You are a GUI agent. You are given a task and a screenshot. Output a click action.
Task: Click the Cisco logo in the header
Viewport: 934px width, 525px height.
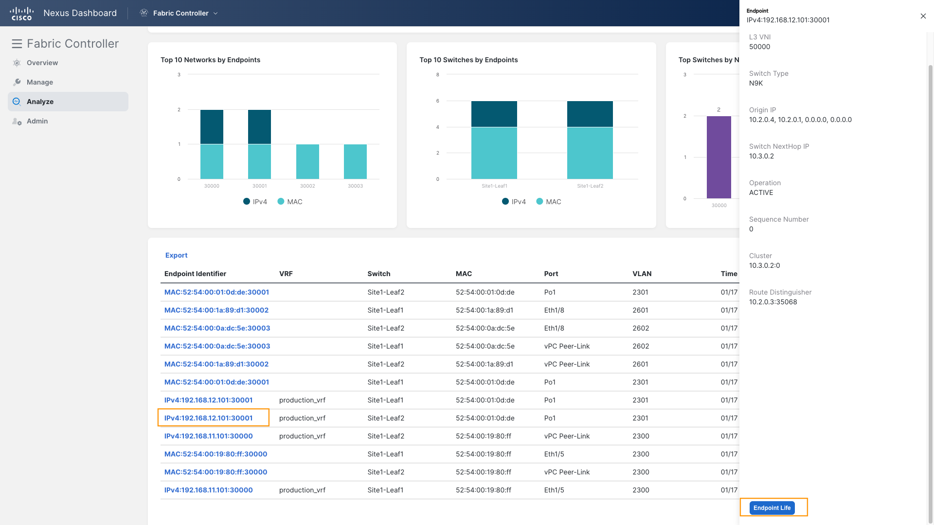[x=21, y=13]
